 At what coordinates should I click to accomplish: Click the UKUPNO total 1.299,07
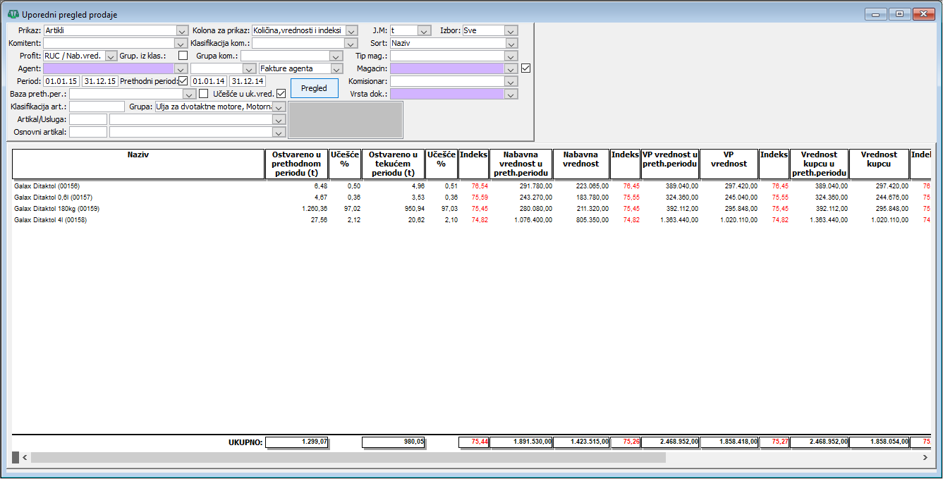pyautogui.click(x=298, y=442)
